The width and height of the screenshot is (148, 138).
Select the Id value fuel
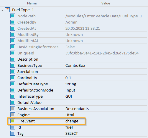[69, 127]
